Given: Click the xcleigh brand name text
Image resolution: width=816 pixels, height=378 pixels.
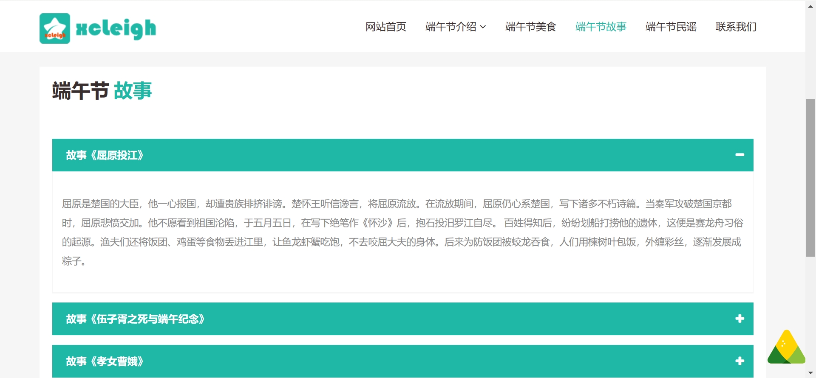Looking at the screenshot, I should 116,29.
